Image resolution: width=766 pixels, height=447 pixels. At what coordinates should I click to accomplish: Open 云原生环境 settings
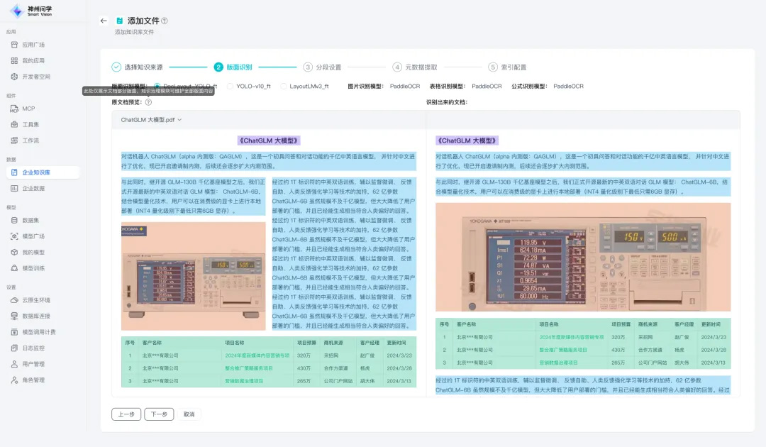point(35,300)
